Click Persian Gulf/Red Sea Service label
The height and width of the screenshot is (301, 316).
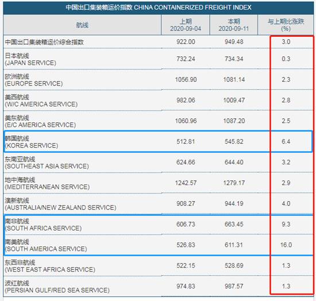[x=57, y=287]
